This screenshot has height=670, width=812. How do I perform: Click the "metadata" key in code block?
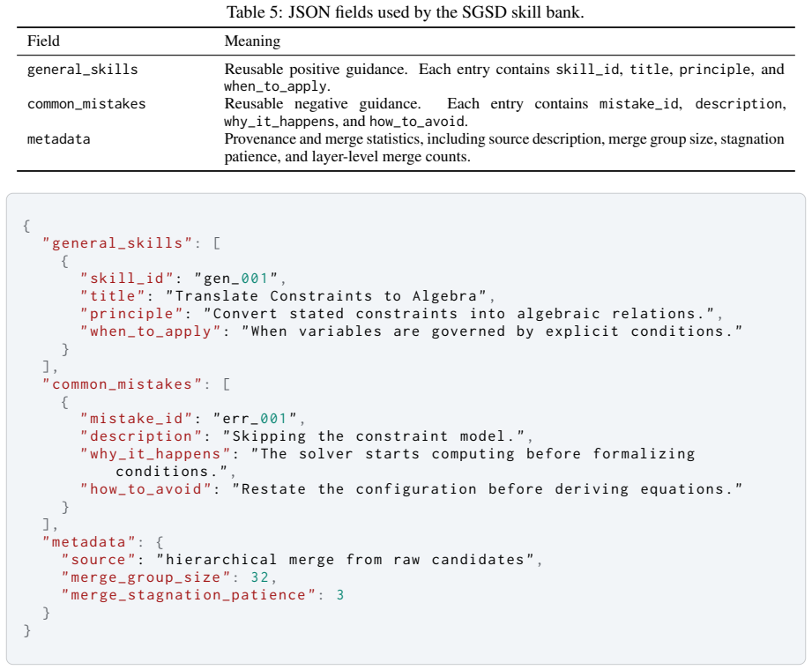89,542
